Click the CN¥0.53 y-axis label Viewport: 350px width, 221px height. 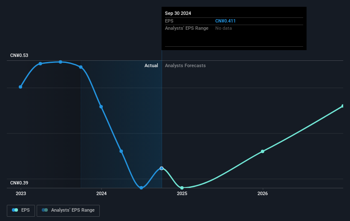[x=19, y=55]
